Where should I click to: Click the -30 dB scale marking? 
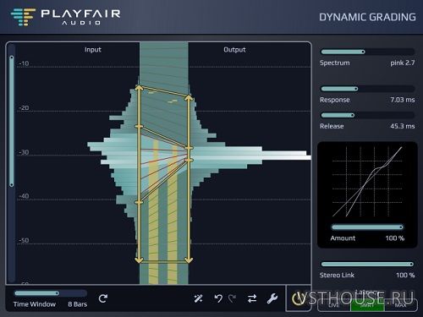click(24, 152)
